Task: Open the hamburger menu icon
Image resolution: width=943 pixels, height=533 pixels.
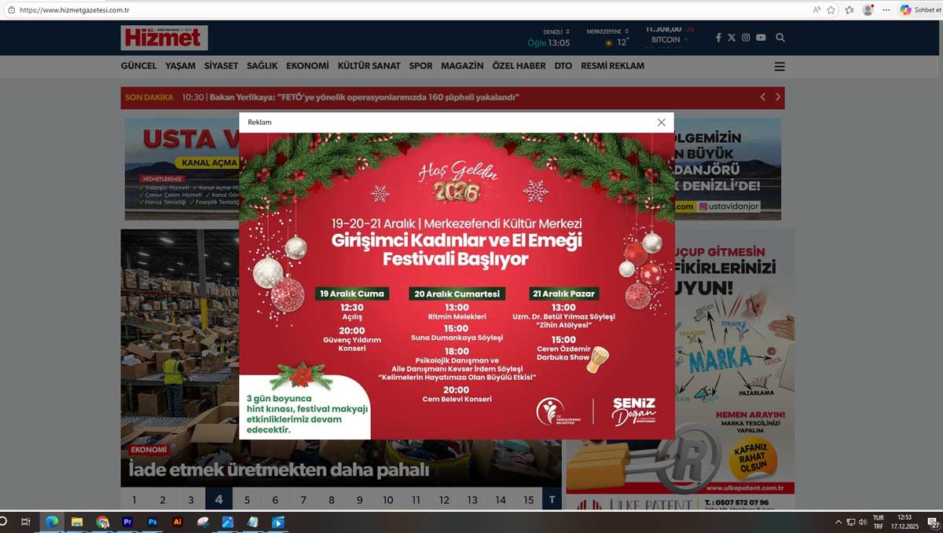Action: 780,67
